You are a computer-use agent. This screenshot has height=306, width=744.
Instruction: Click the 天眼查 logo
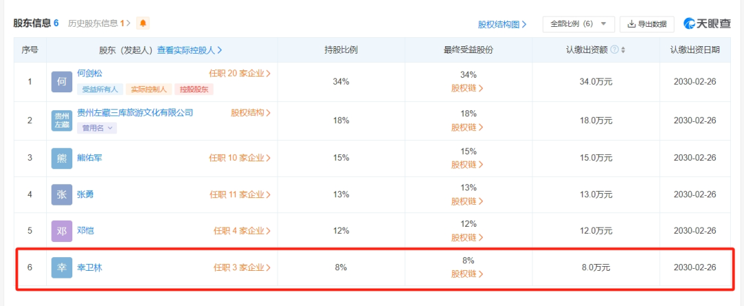pyautogui.click(x=707, y=24)
